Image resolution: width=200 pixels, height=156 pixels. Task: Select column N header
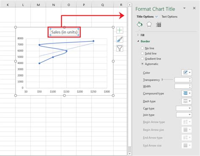[x=54, y=5]
